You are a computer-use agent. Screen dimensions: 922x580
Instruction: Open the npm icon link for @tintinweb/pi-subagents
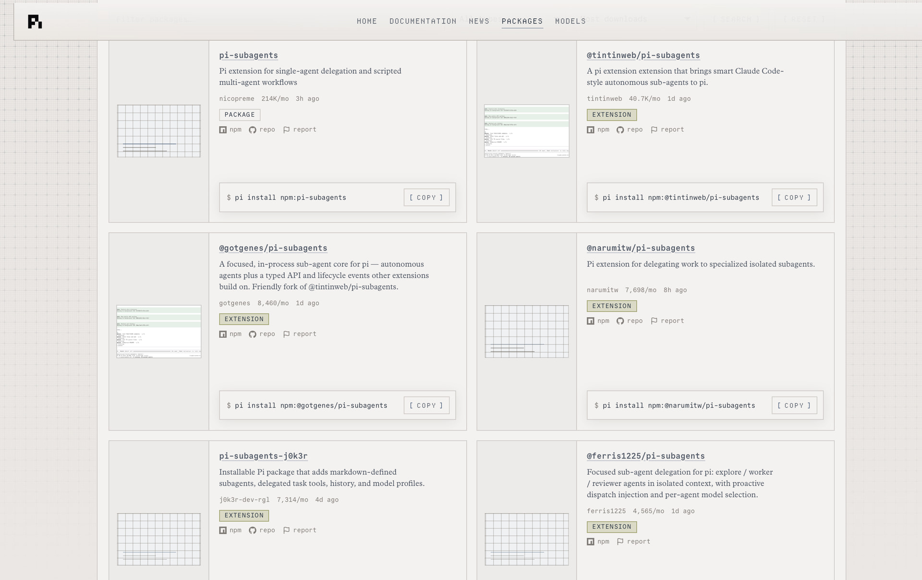598,130
